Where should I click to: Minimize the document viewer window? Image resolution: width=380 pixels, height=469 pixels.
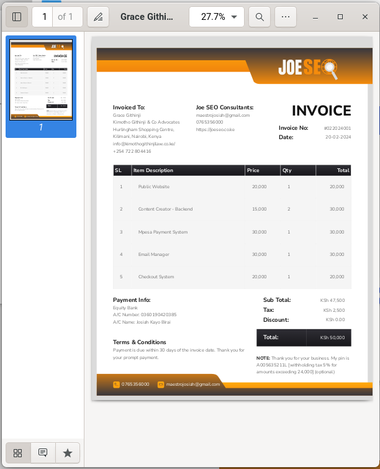pos(315,17)
